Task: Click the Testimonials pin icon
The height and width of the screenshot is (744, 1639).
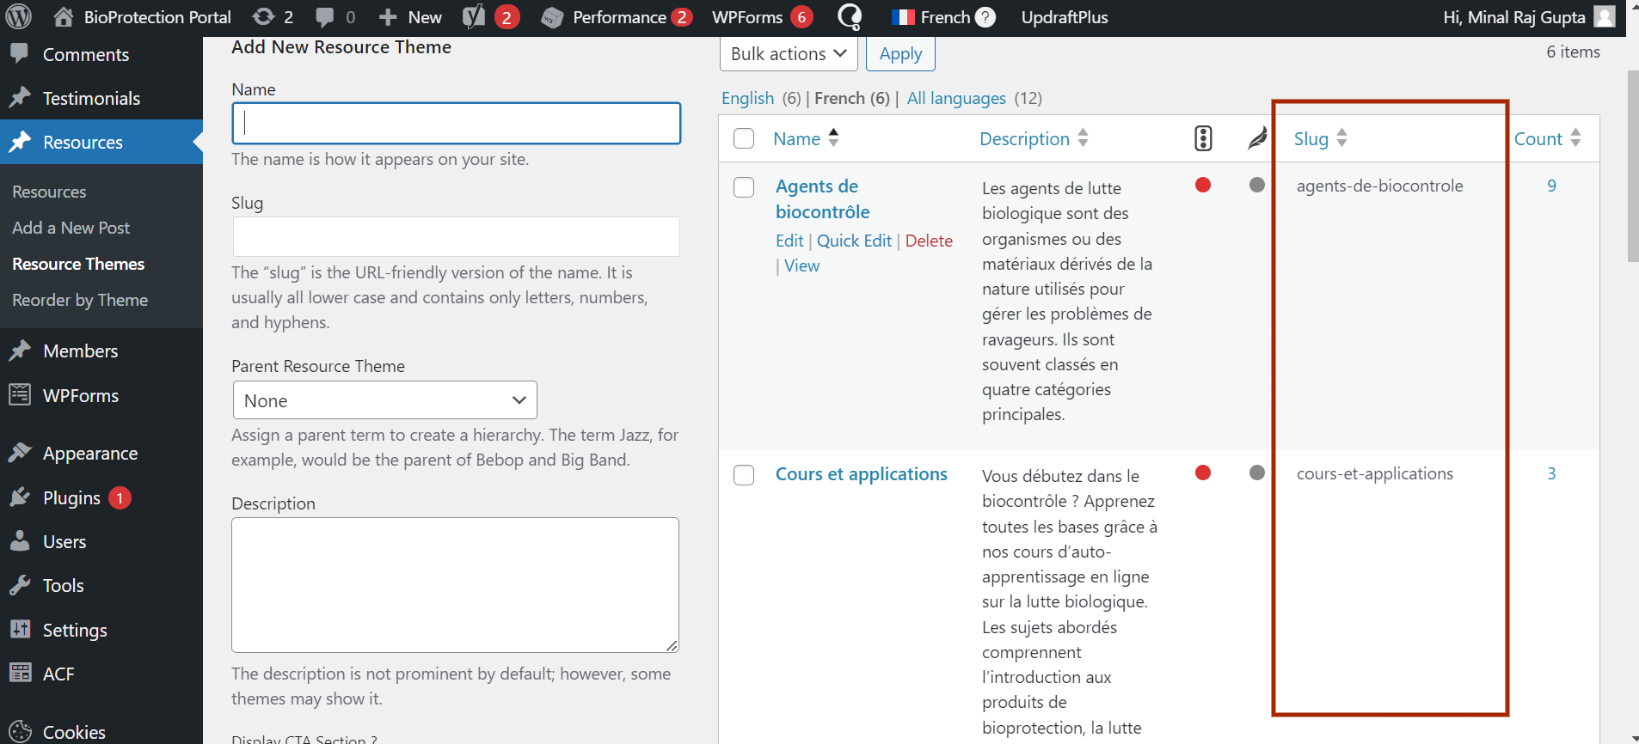Action: tap(19, 98)
